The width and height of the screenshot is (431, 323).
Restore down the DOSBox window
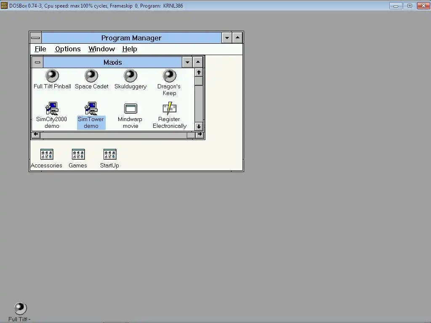410,5
